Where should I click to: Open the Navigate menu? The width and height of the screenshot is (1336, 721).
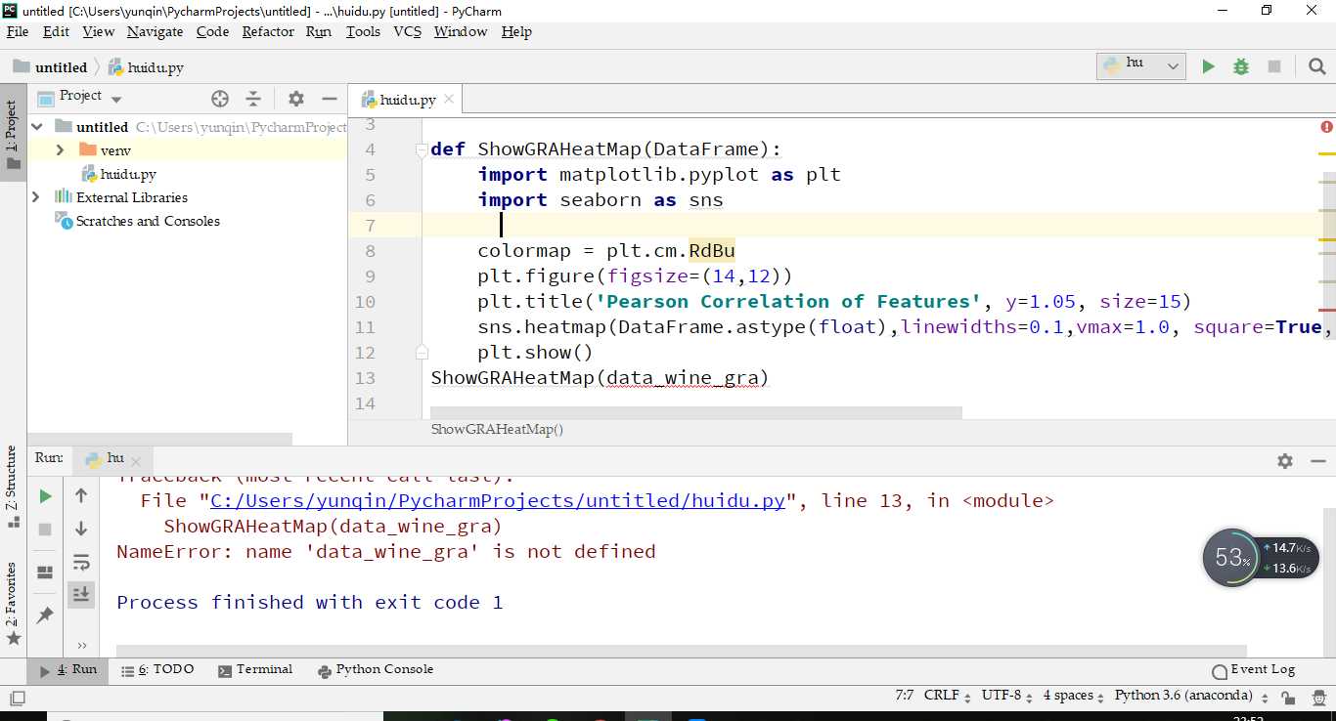155,31
